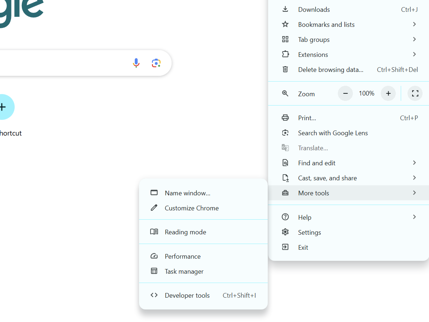Image resolution: width=429 pixels, height=322 pixels.
Task: Click the Find and edit page icon
Action: coord(285,163)
